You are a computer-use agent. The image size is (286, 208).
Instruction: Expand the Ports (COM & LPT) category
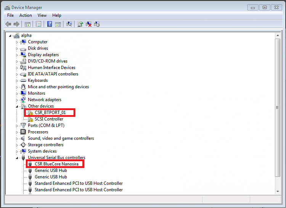tap(17, 126)
